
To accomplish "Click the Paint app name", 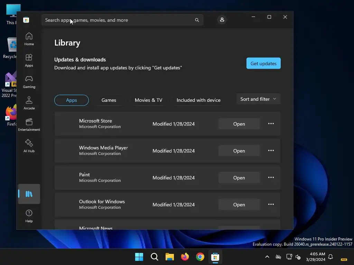I will [x=84, y=175].
